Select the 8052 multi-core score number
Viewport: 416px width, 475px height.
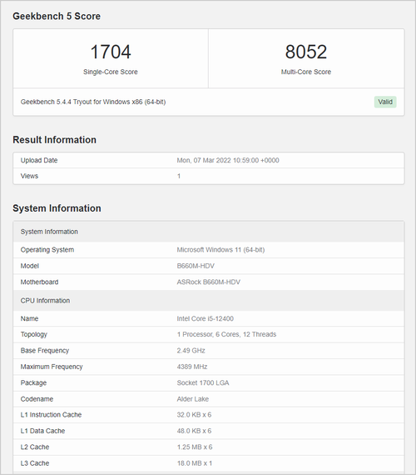(x=306, y=52)
